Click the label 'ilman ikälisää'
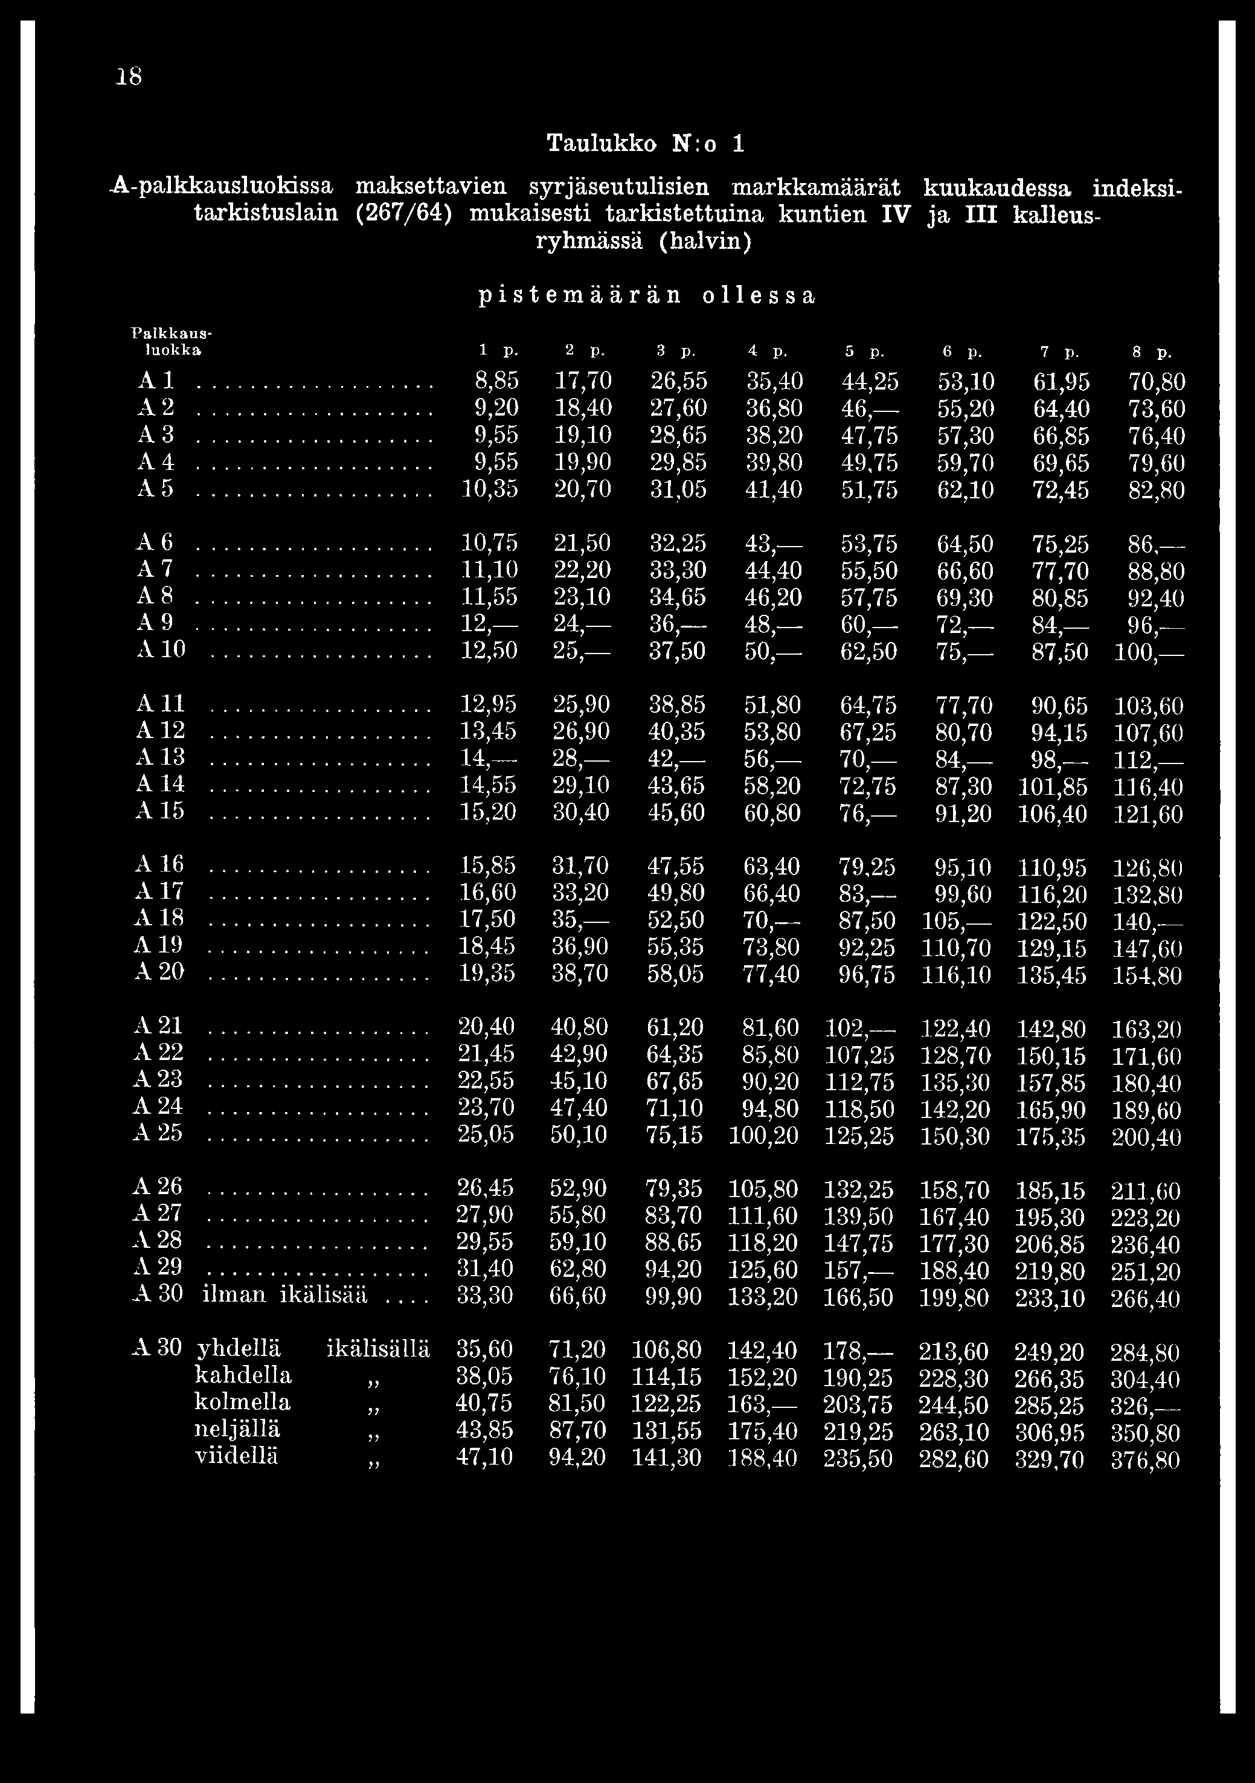The image size is (1255, 1783). pos(285,1294)
